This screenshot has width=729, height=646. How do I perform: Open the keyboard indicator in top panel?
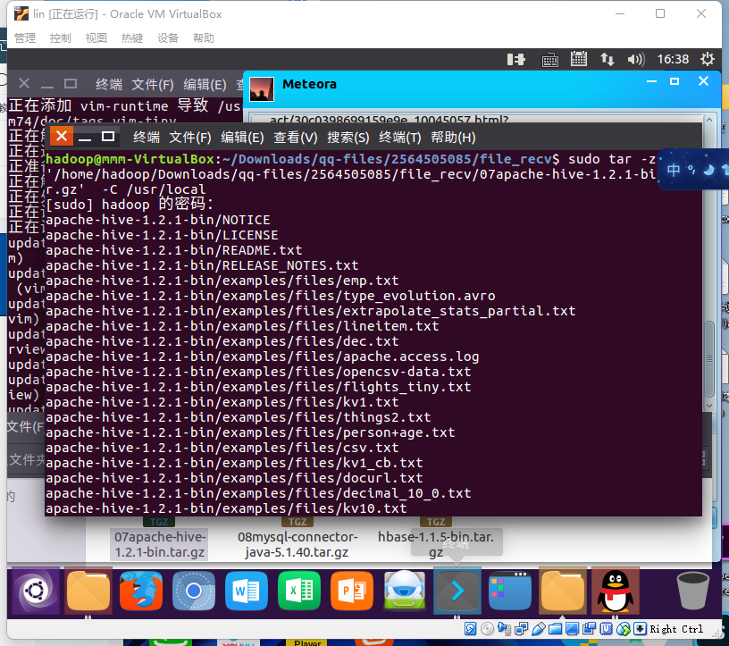click(550, 60)
